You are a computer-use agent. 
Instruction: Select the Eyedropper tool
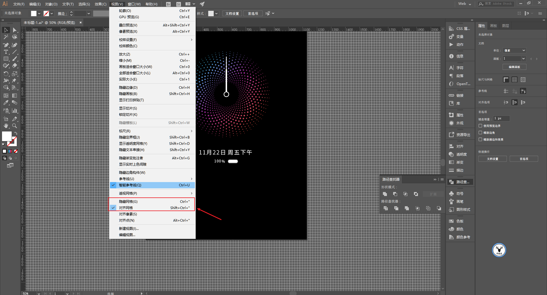(6, 102)
